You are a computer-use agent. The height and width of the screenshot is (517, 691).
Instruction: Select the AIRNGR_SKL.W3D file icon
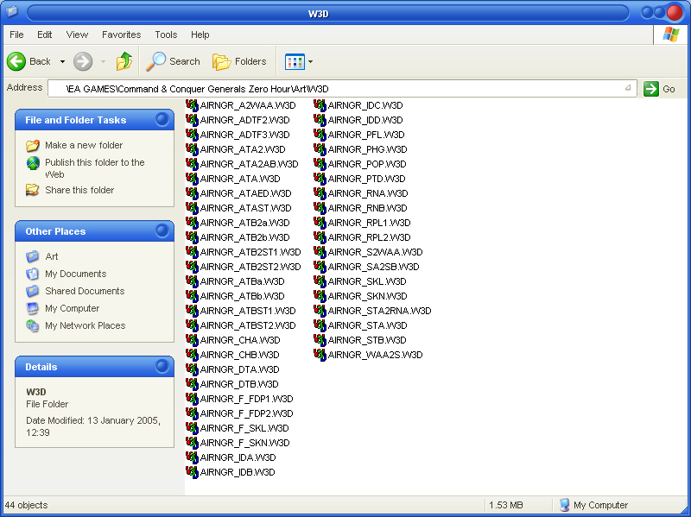320,281
